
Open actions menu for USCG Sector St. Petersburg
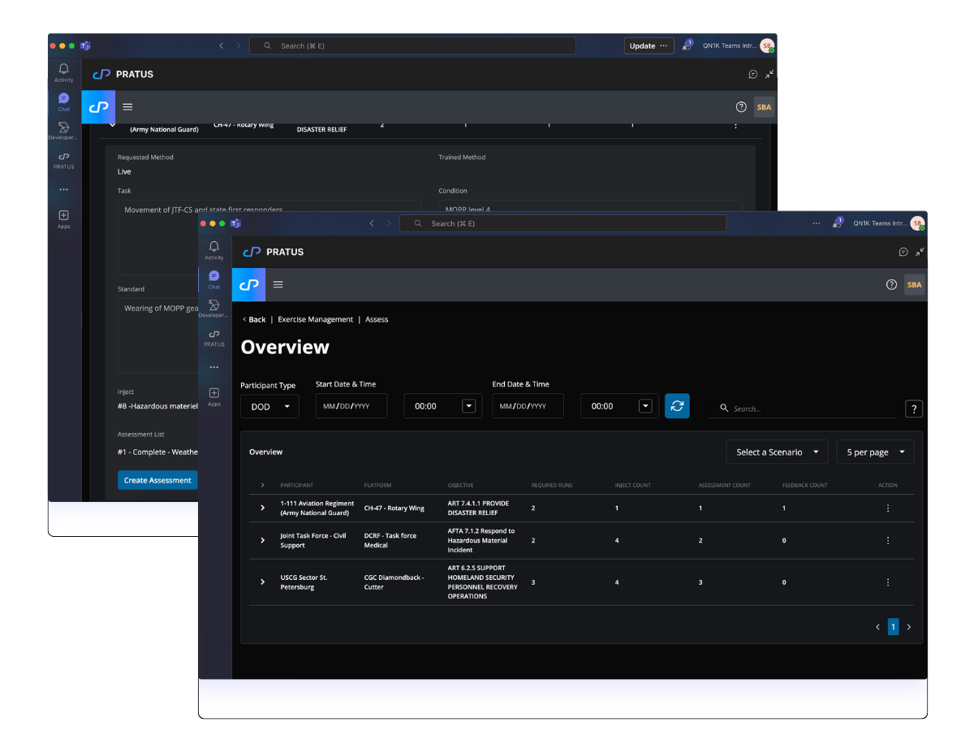(887, 582)
